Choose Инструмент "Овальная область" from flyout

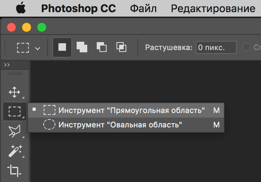coord(126,125)
